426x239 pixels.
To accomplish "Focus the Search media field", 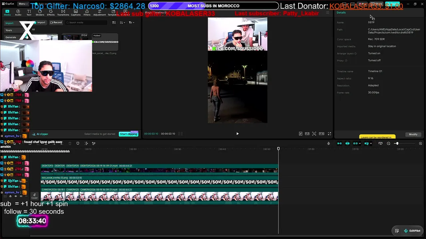I will coord(87,23).
